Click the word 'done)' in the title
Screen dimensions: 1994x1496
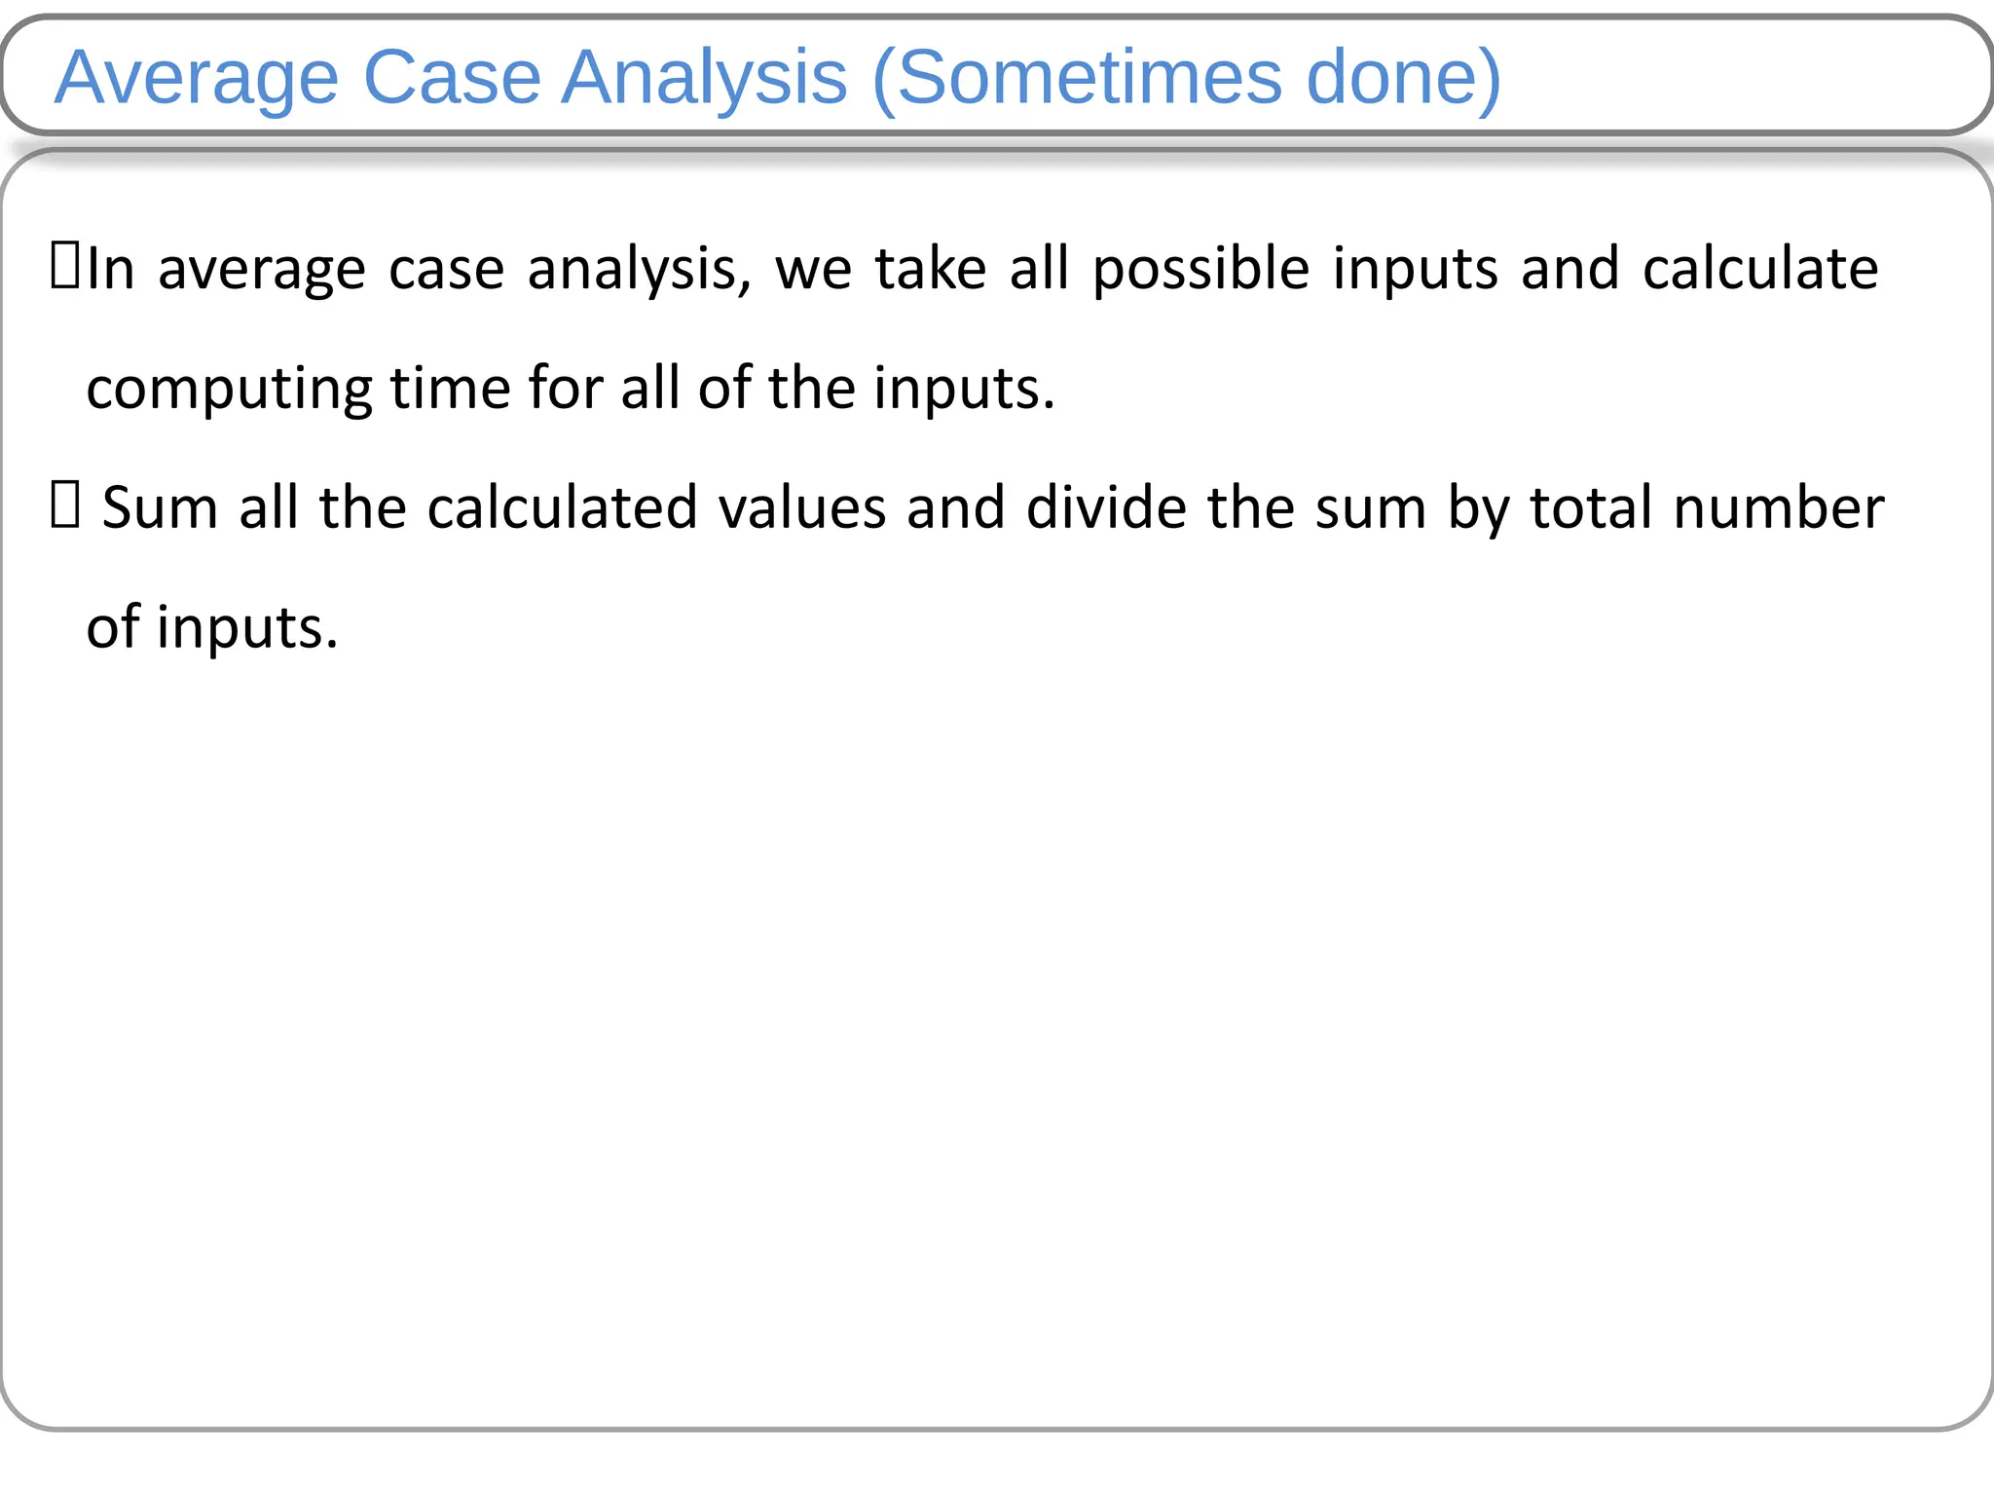tap(1404, 78)
